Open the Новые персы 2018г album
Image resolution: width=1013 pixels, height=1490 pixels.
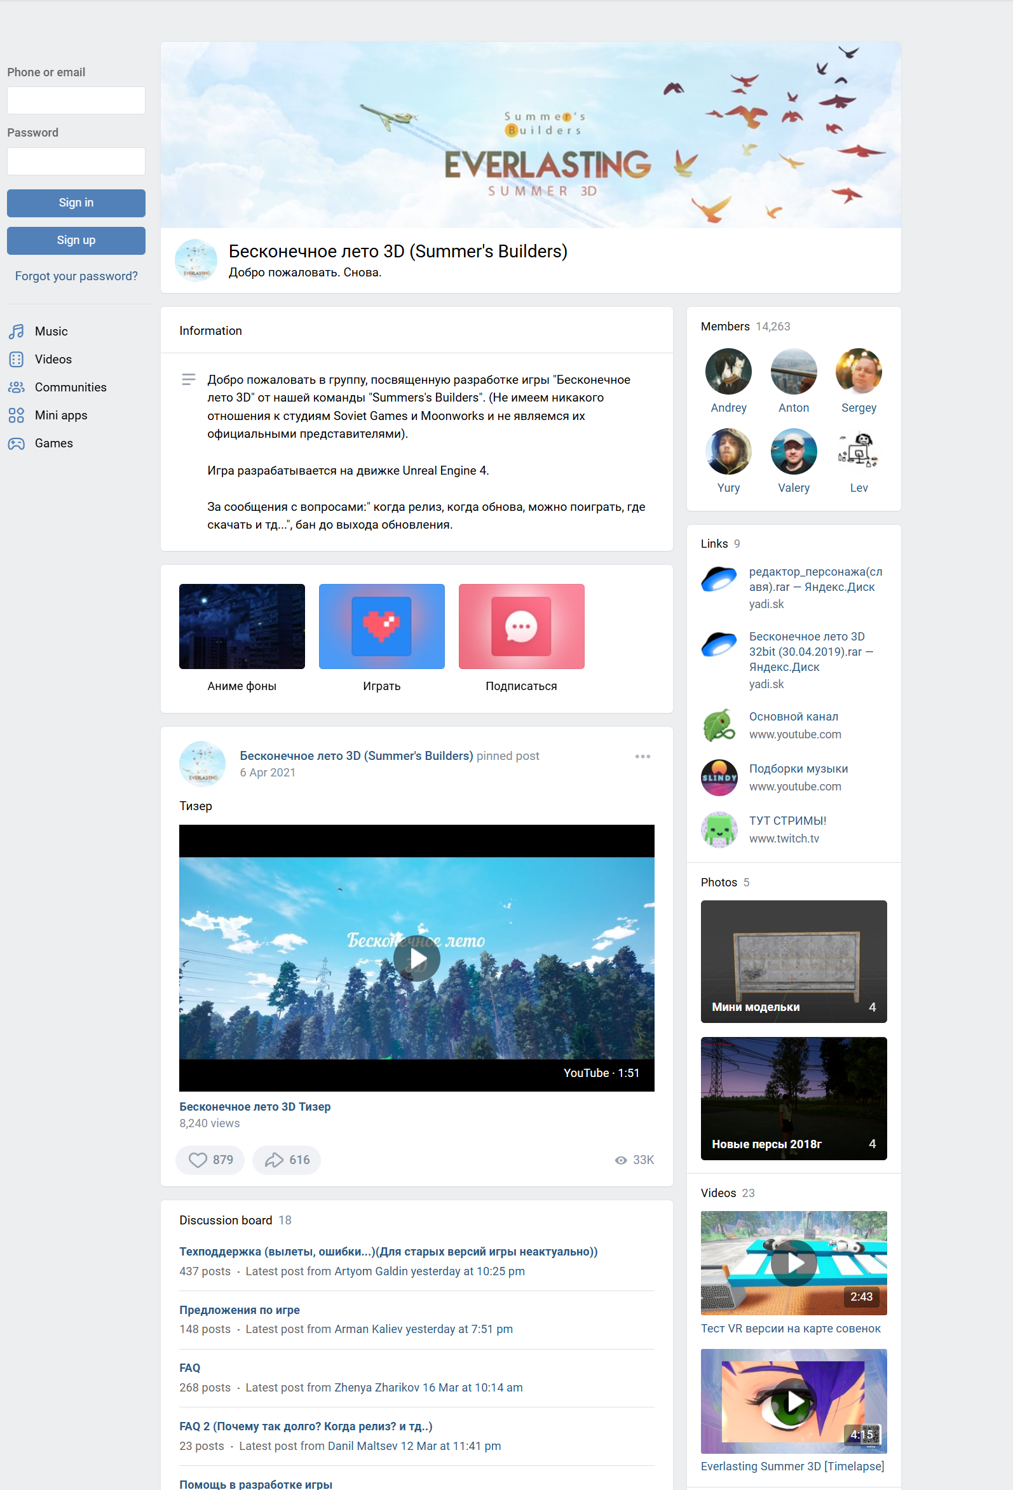point(794,1098)
